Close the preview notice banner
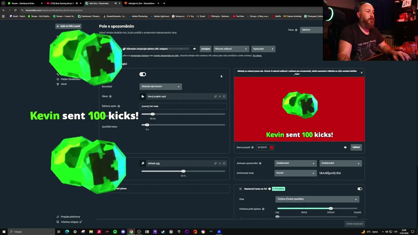The height and width of the screenshot is (235, 418). [x=362, y=72]
